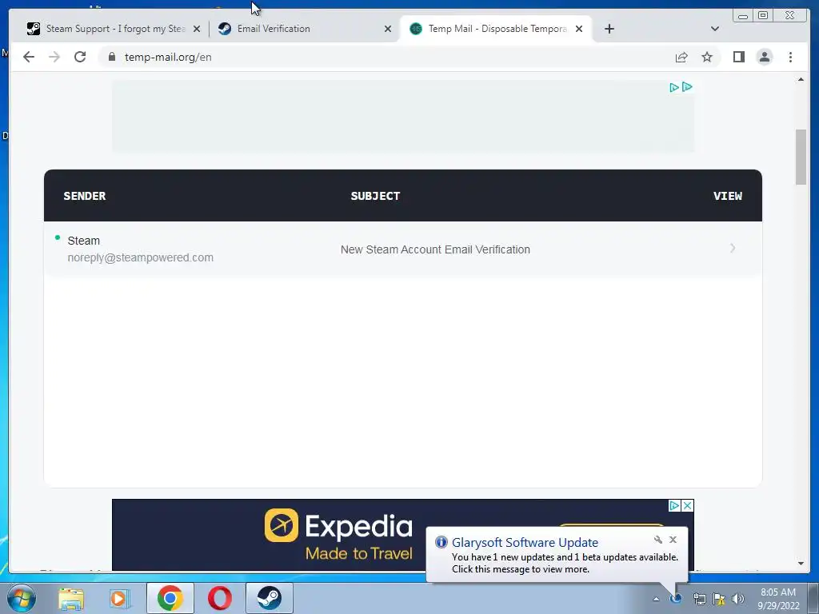The width and height of the screenshot is (819, 614).
Task: Click the Steam sender name
Action: [x=83, y=241]
